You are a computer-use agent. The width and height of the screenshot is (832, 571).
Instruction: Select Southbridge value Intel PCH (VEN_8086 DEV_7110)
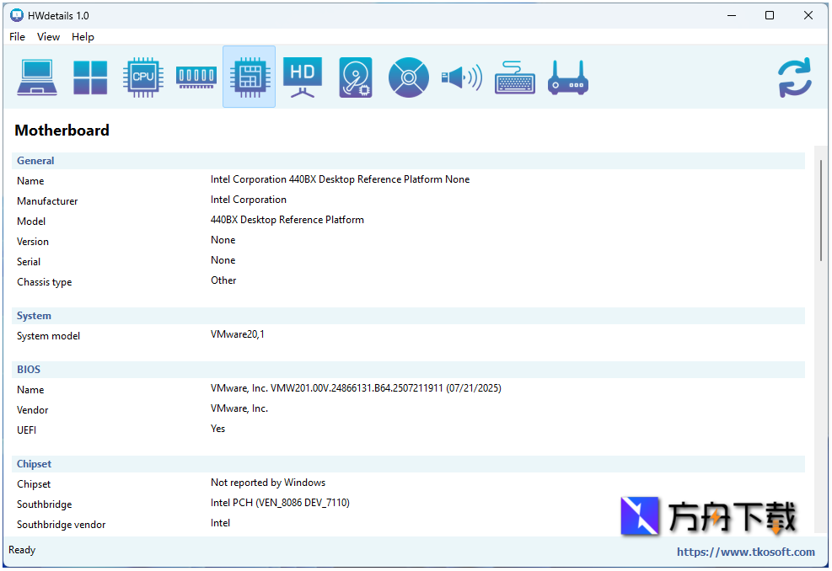click(x=280, y=503)
